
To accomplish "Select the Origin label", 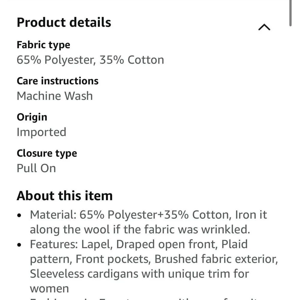I will click(32, 117).
